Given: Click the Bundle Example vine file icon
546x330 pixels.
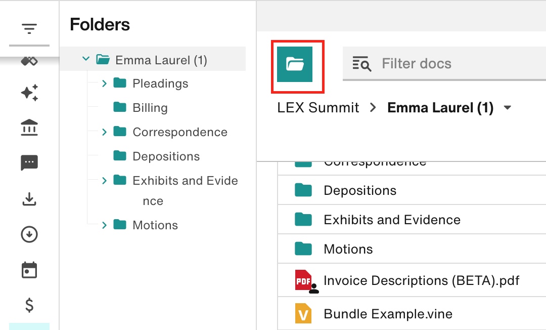Looking at the screenshot, I should tap(303, 314).
